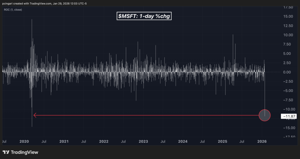Click the red arrowhead pointing left
This screenshot has height=159, width=300.
pos(35,115)
